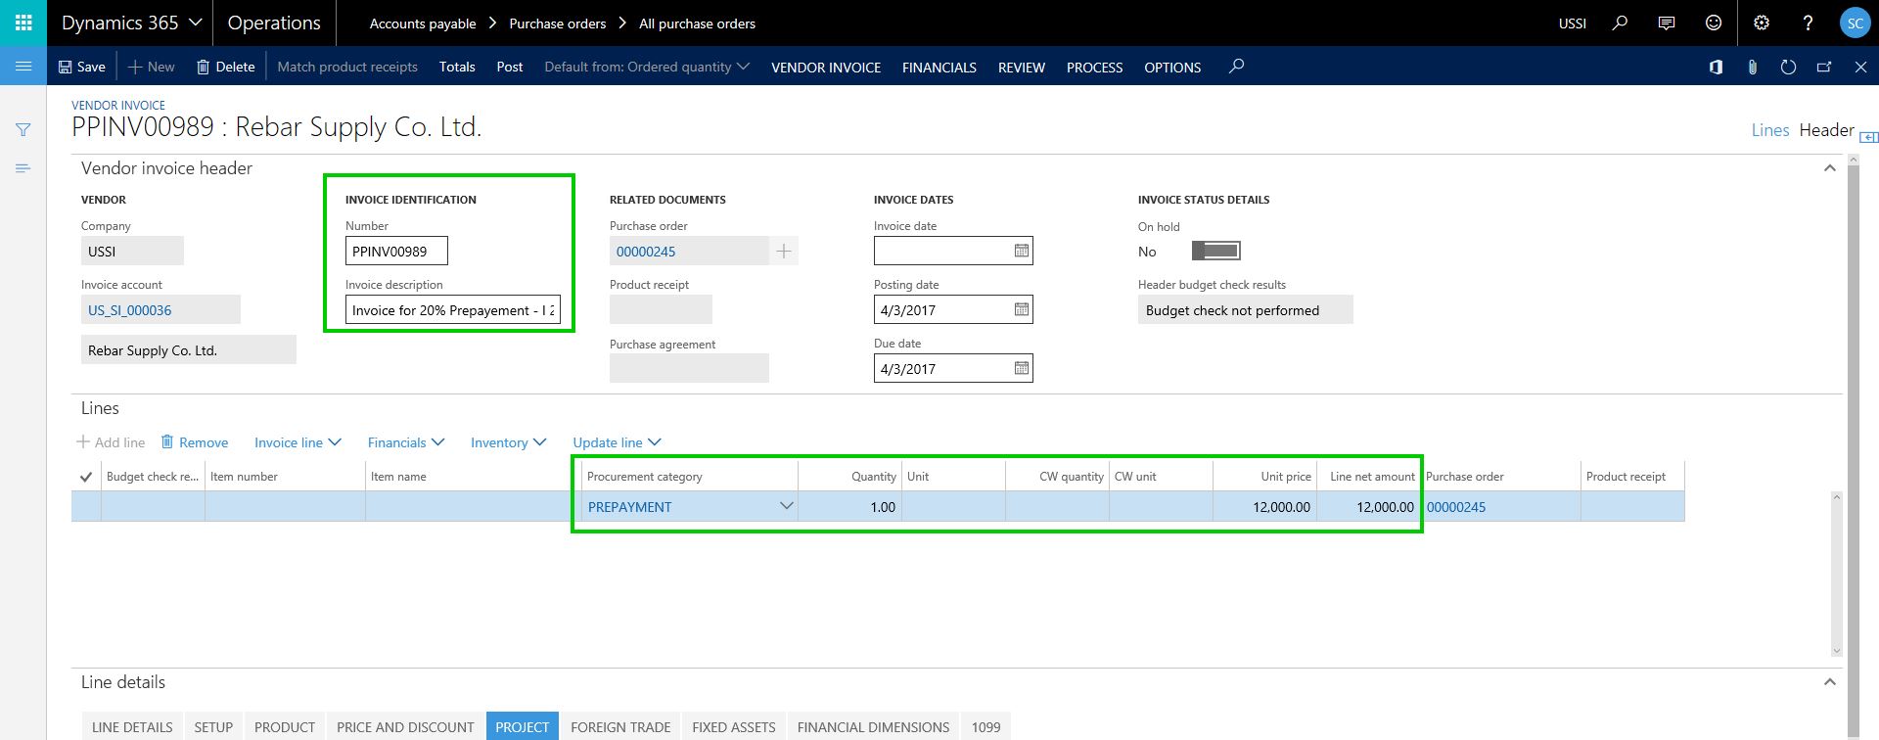Open the Due date calendar picker
The width and height of the screenshot is (1879, 740).
pyautogui.click(x=1021, y=368)
